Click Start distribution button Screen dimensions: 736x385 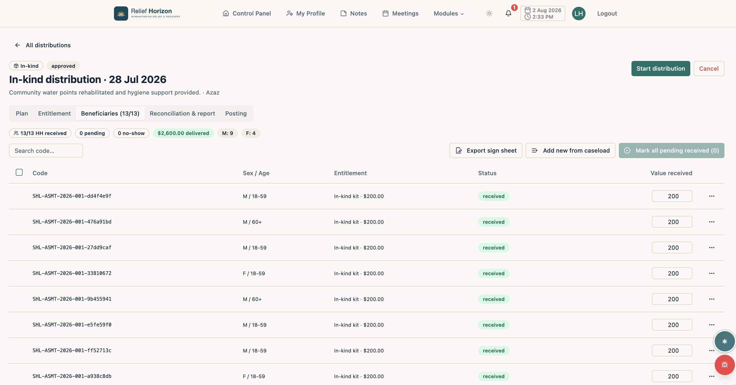[661, 69]
